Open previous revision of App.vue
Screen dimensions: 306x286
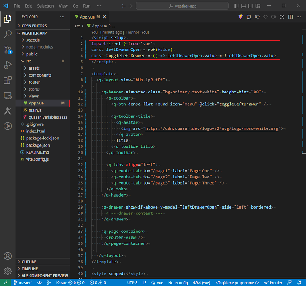tap(257, 17)
